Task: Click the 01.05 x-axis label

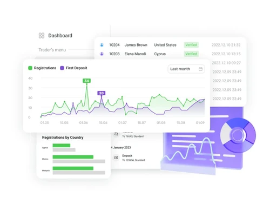Action: click(x=44, y=123)
